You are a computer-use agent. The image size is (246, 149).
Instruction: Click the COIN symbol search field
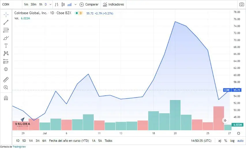click(11, 4)
